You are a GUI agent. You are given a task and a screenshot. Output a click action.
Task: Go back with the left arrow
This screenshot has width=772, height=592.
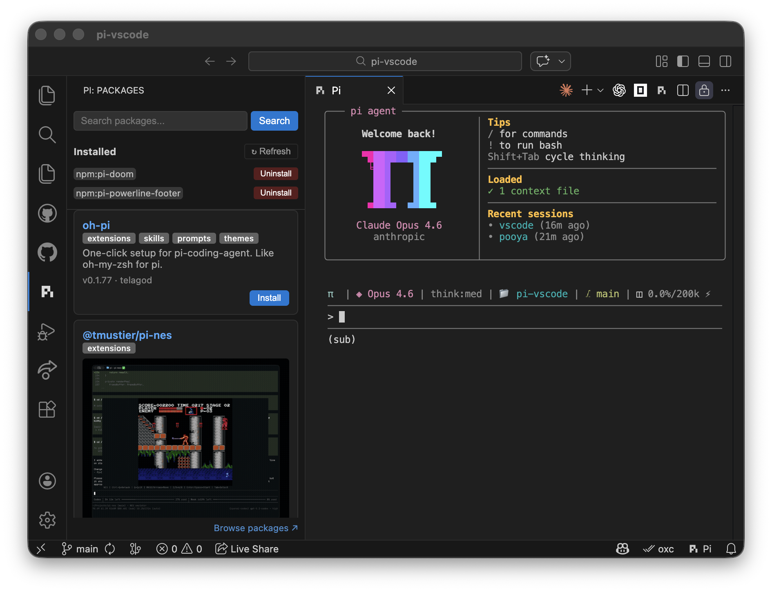point(210,61)
